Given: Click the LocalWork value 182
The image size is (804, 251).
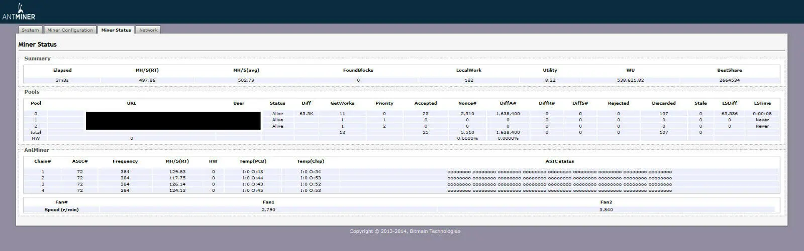Looking at the screenshot, I should click(x=469, y=80).
